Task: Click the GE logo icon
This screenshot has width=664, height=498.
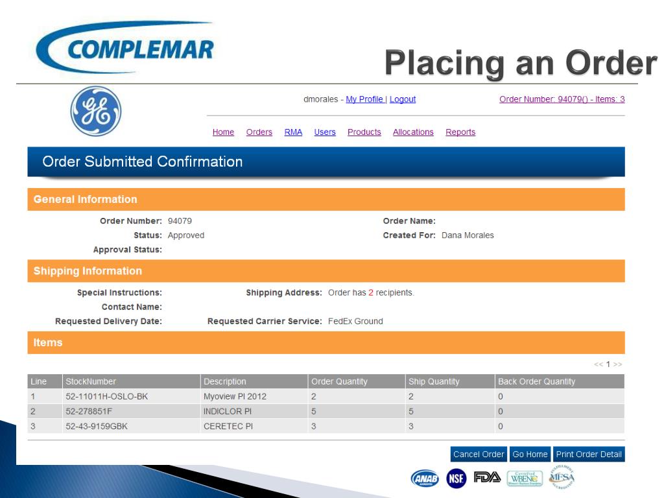Action: point(96,112)
